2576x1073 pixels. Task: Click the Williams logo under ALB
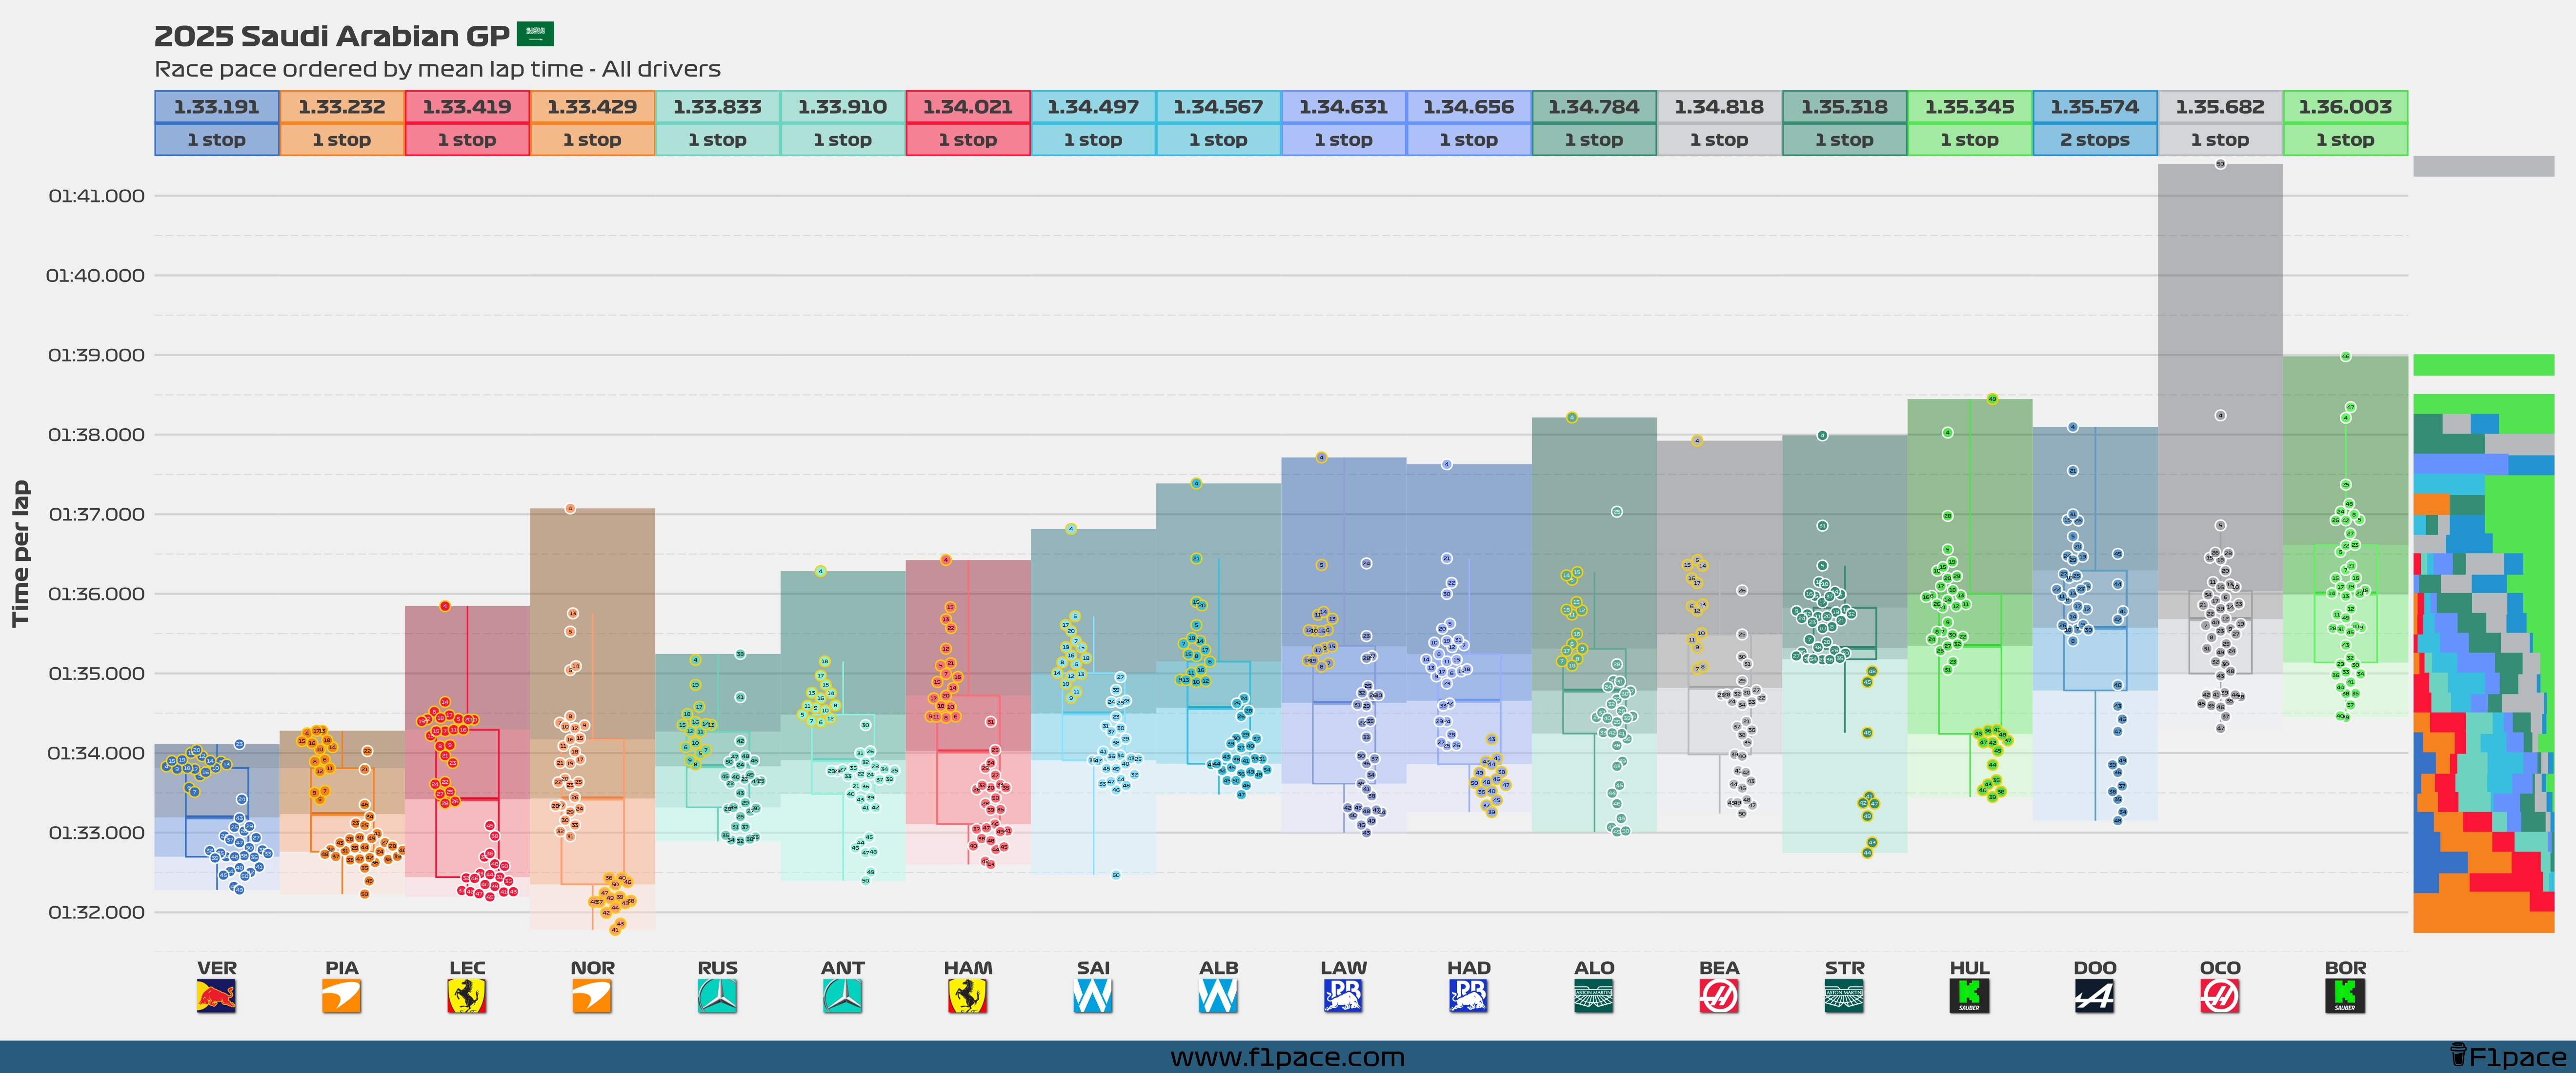[x=1219, y=996]
